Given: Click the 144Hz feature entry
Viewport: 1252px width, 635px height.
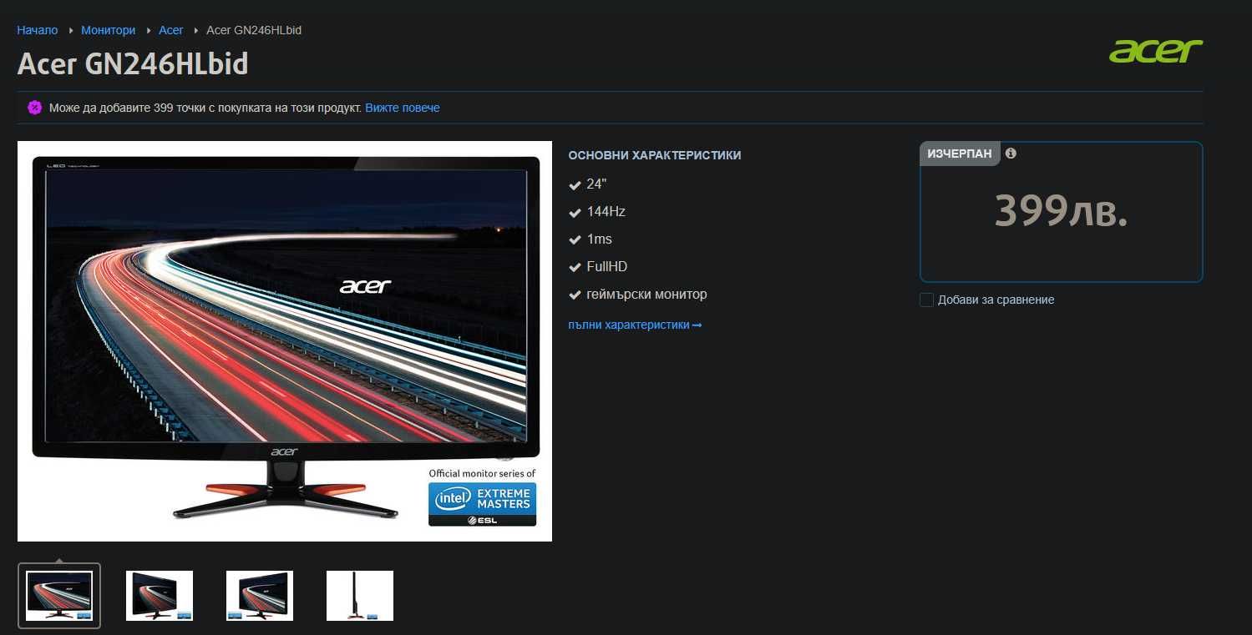Looking at the screenshot, I should 597,212.
